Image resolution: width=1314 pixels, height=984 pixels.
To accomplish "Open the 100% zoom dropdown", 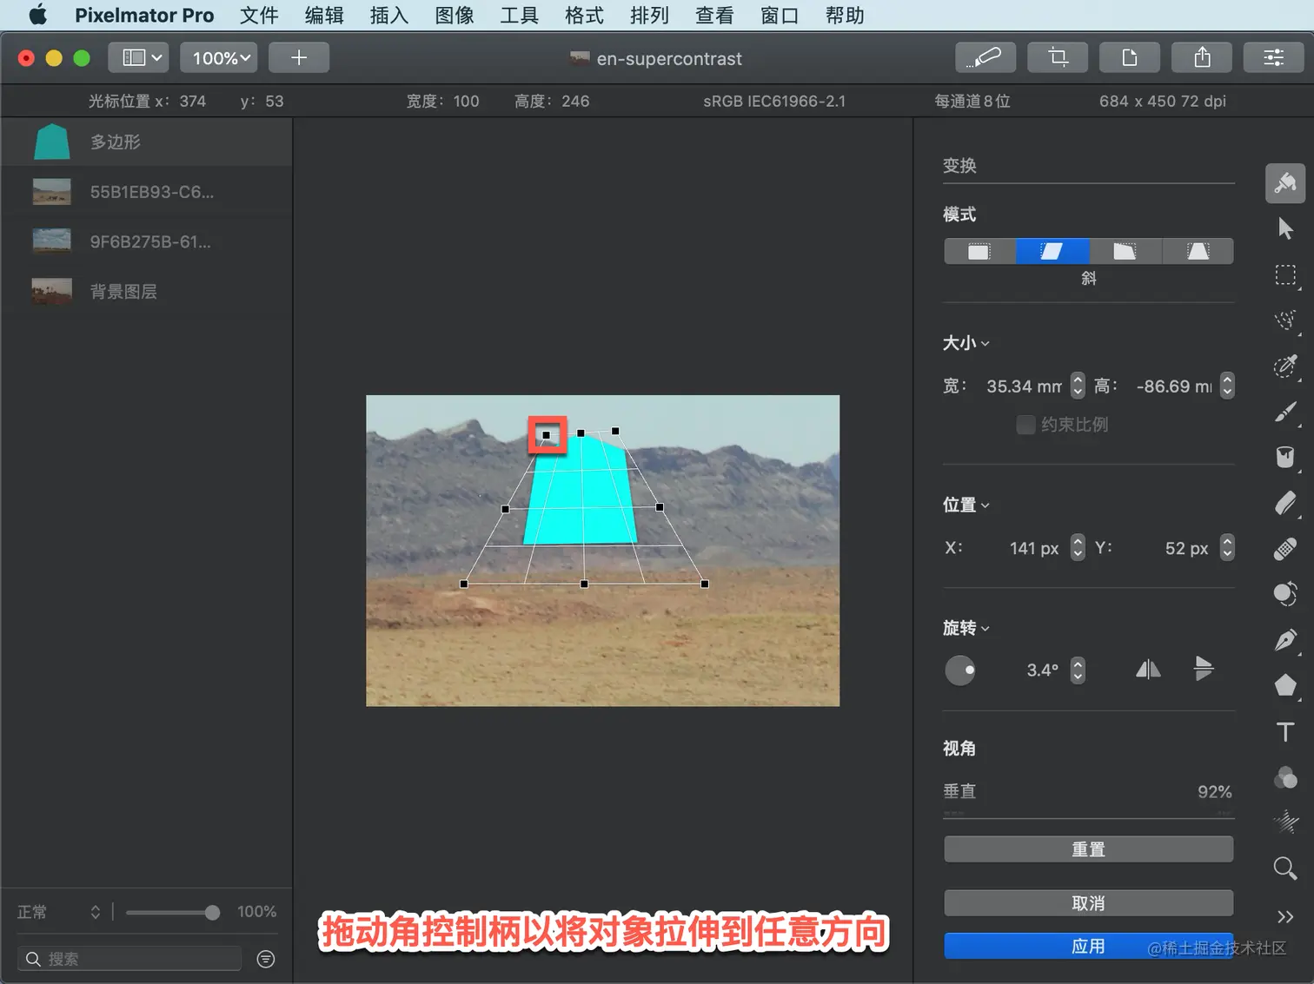I will [x=219, y=57].
